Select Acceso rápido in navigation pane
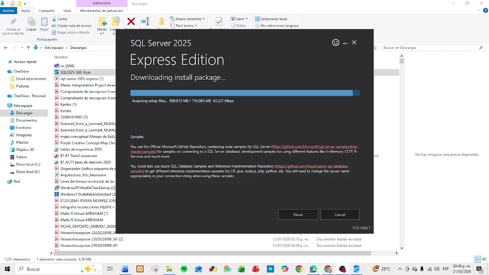 coord(25,61)
